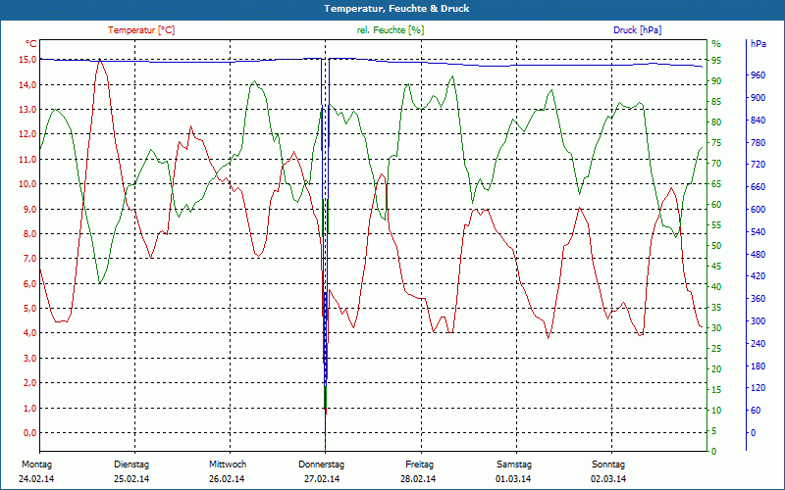Click the '20' humidity axis value
Image resolution: width=785 pixels, height=490 pixels.
[x=716, y=369]
